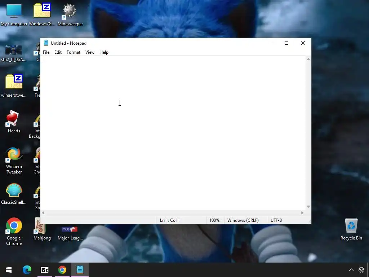The width and height of the screenshot is (369, 277).
Task: Select the Hearts game shortcut
Action: 14,122
